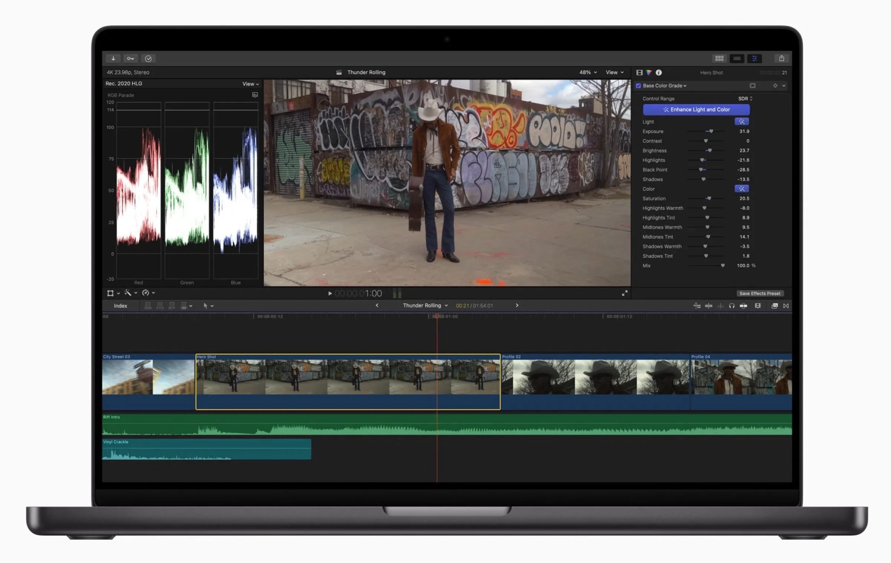Image resolution: width=891 pixels, height=563 pixels.
Task: Expand the Base Color Grade dropdown
Action: 684,85
